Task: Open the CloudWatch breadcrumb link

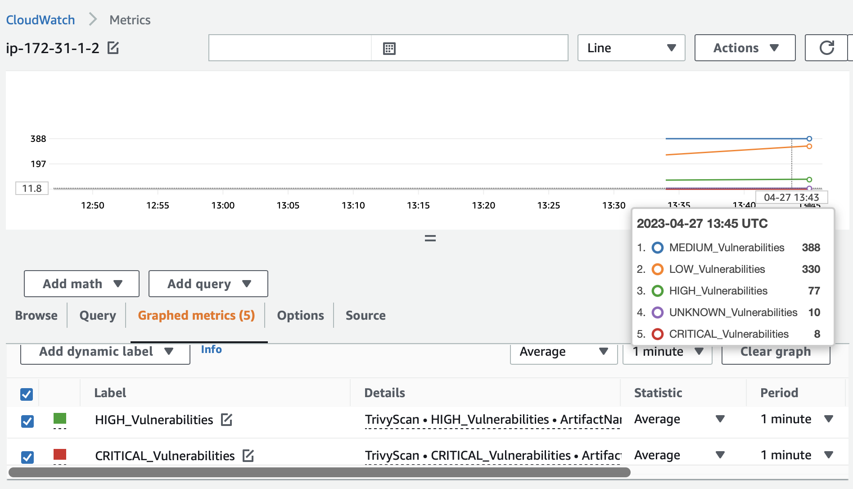Action: pos(40,20)
